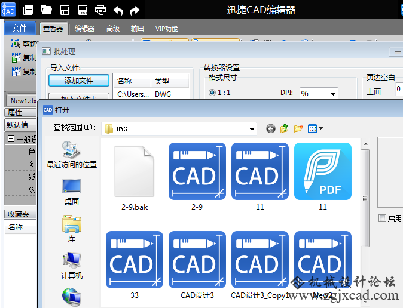403x308 pixels.
Task: Select the 11 CAD drawing file
Action: [260, 177]
